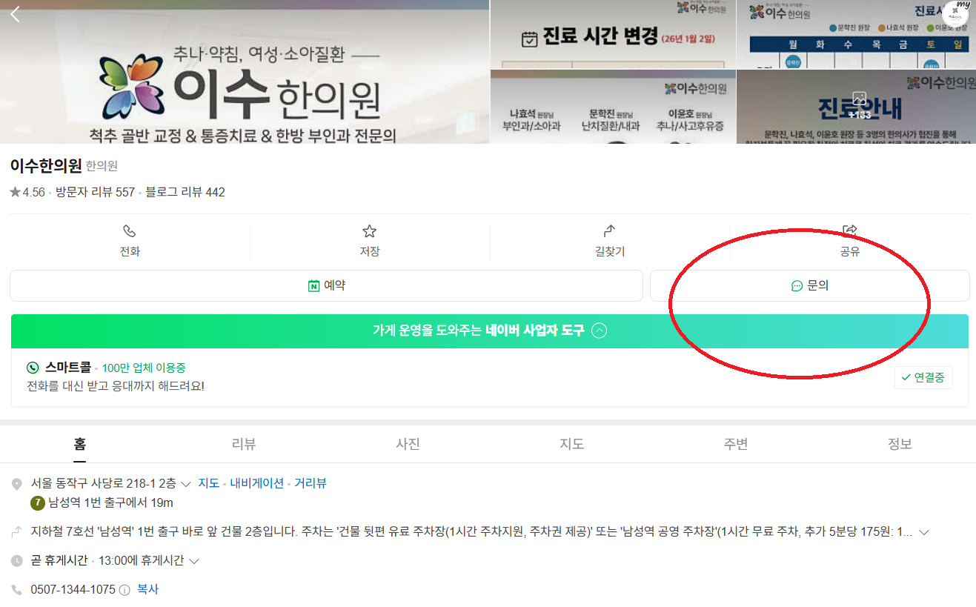Click the phone number 0507-1344-1075
976x607 pixels.
pos(73,590)
